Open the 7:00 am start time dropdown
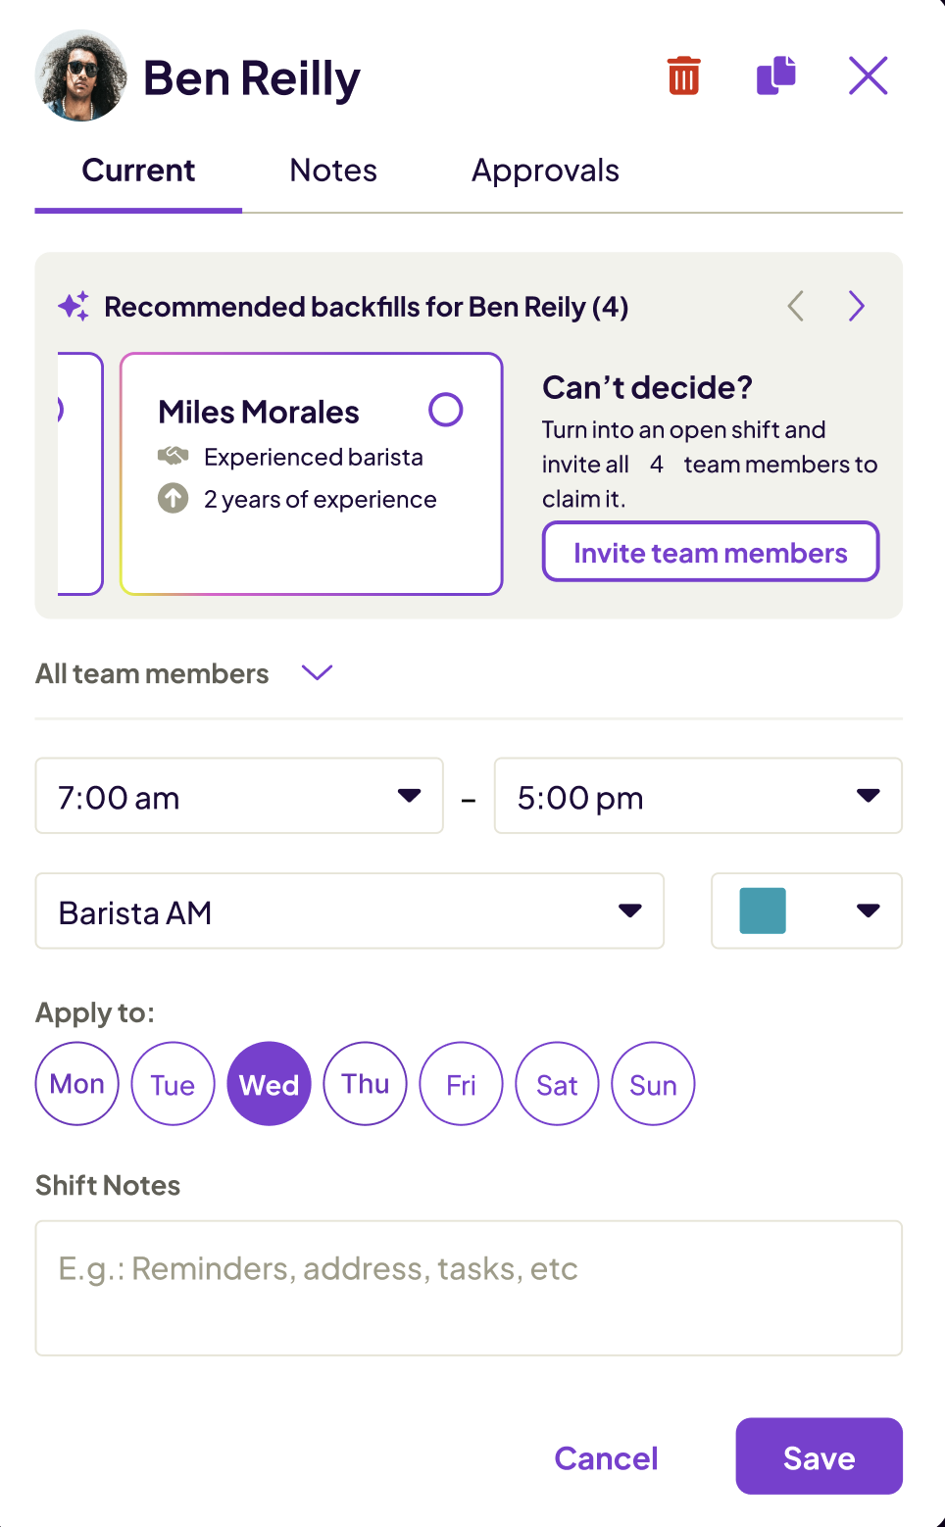945x1527 pixels. click(x=239, y=796)
